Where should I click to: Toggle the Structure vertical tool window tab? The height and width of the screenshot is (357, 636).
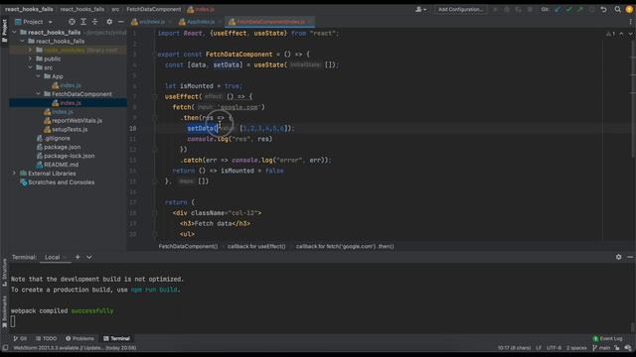[4, 273]
